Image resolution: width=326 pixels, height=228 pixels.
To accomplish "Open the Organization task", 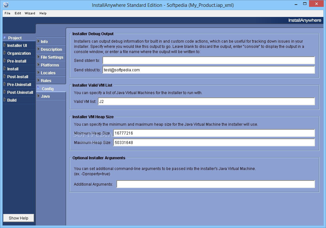I will point(19,53).
